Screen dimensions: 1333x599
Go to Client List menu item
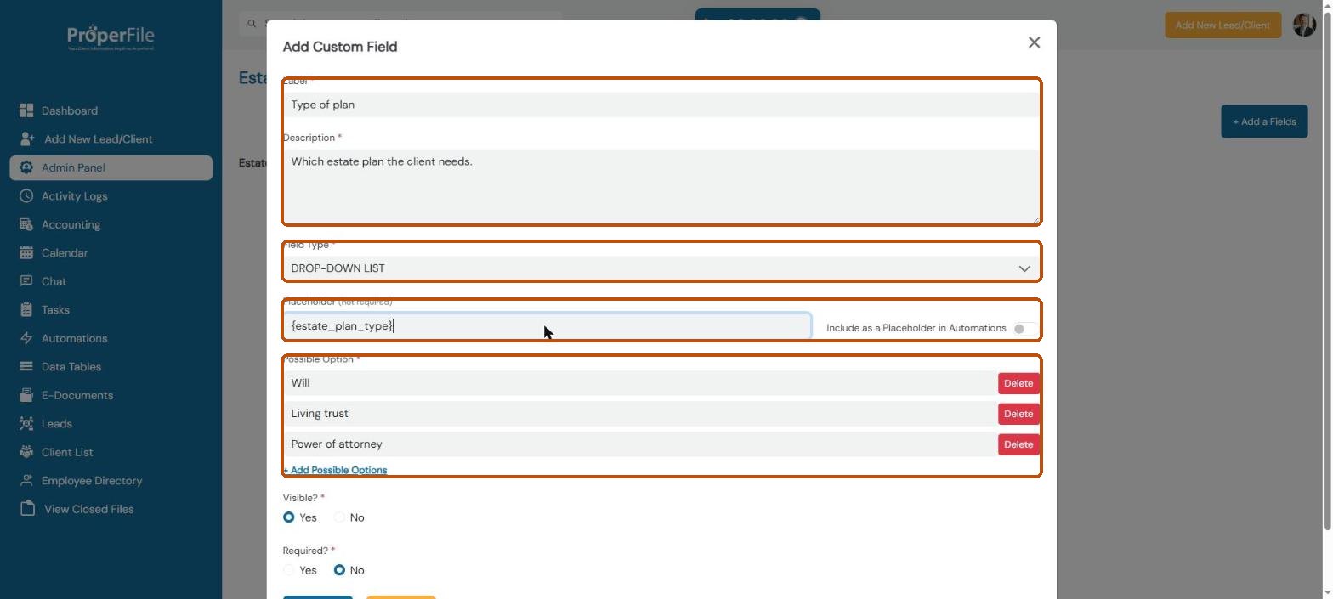coord(67,452)
